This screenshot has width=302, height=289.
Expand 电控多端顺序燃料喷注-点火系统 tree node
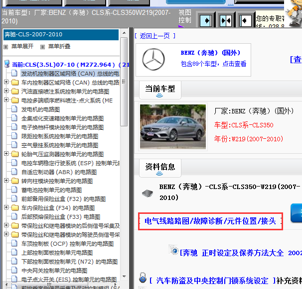pyautogui.click(x=6, y=99)
